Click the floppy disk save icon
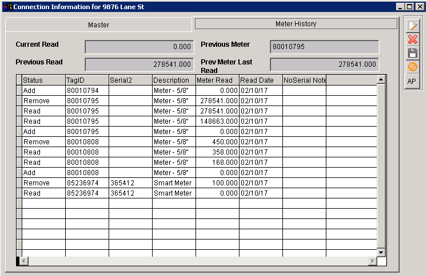Viewport: 427px width, 276px height. pyautogui.click(x=412, y=53)
